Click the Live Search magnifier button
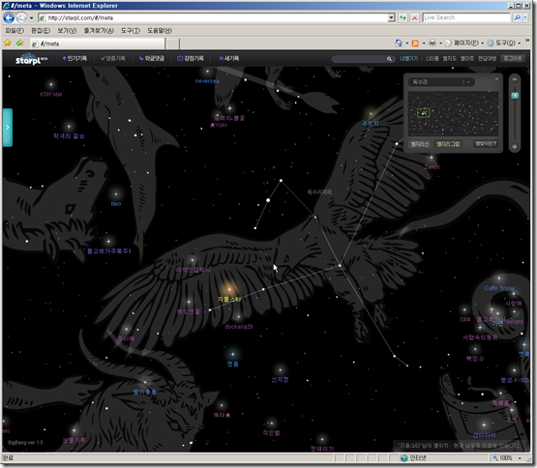537x468 pixels. click(x=517, y=17)
